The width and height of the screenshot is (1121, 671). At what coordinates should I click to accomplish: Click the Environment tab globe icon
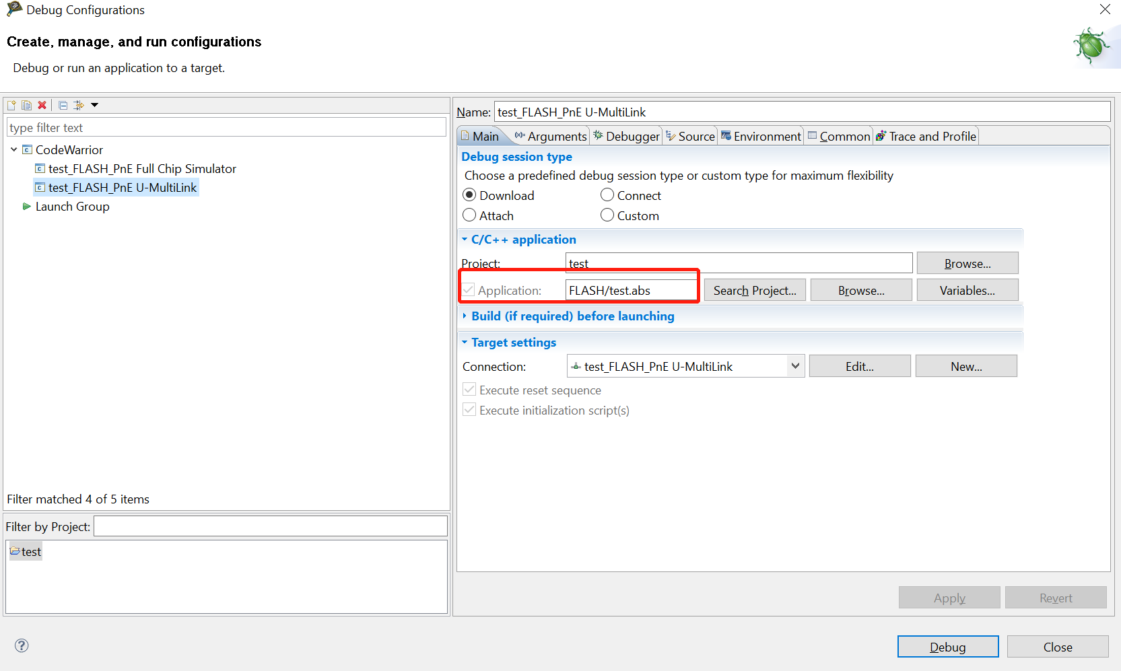(726, 136)
